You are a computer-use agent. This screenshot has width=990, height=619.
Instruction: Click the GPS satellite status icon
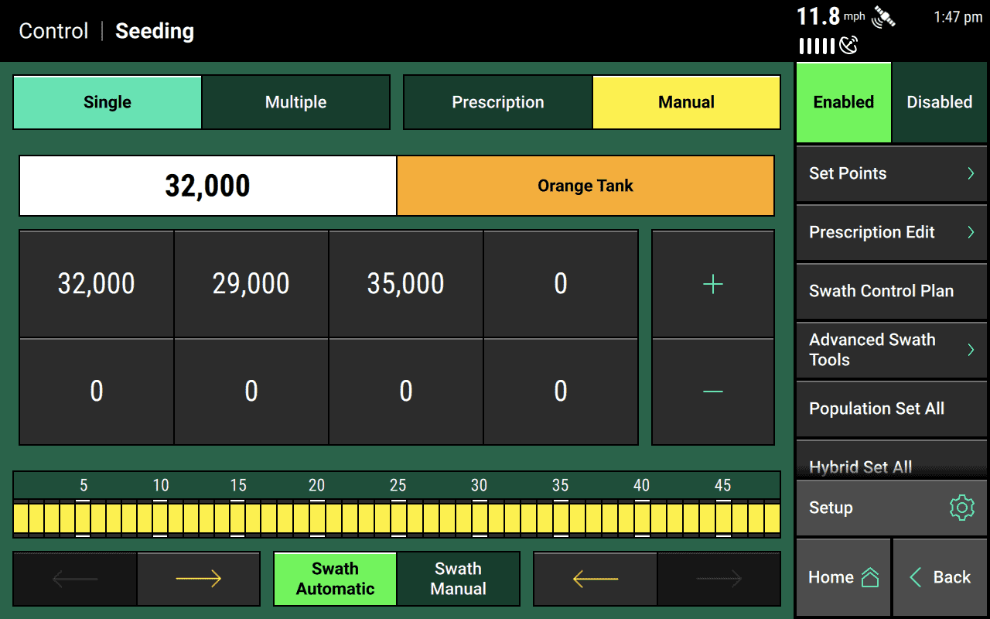883,17
